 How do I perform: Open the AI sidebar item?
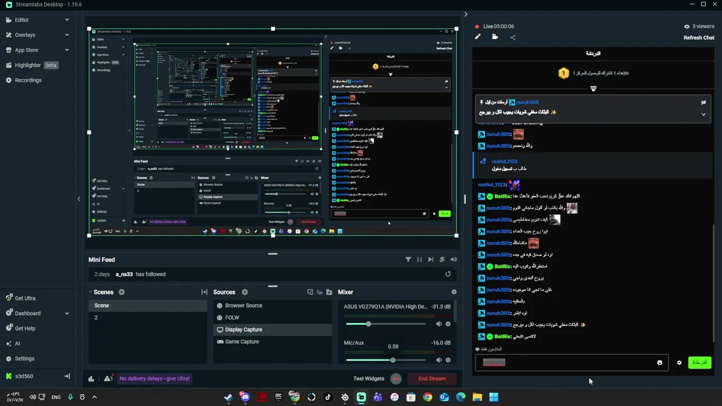(17, 343)
